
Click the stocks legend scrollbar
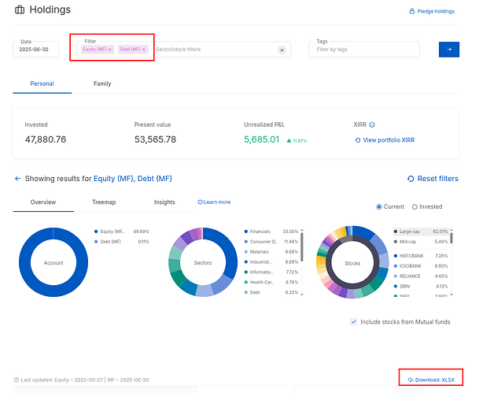tap(451, 238)
